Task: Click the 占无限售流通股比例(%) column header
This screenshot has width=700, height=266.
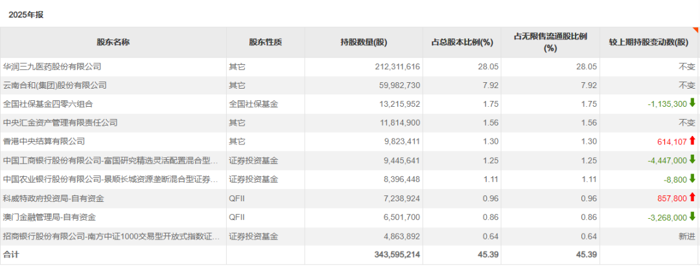Action: [550, 42]
